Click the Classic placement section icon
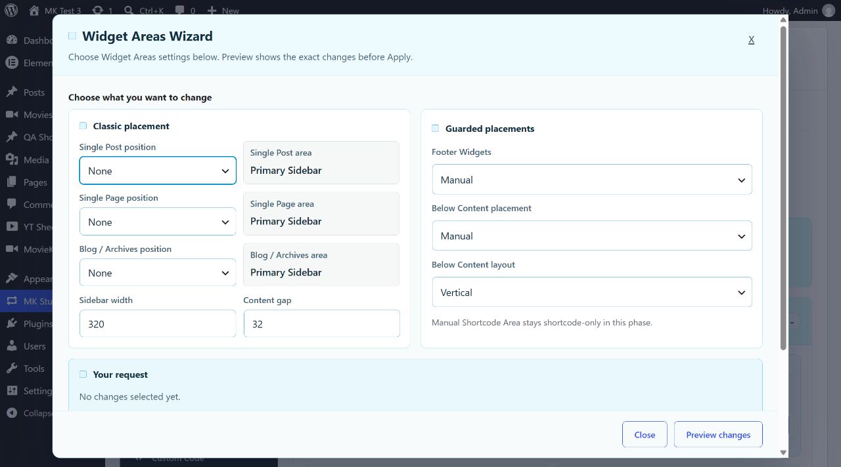Screen dimensions: 841x467 [83, 126]
